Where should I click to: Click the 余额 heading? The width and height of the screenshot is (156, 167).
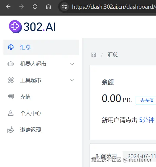pyautogui.click(x=108, y=82)
